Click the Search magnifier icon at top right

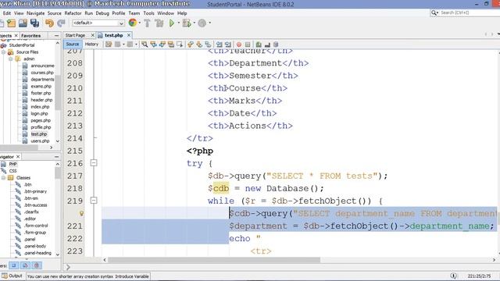click(x=434, y=12)
